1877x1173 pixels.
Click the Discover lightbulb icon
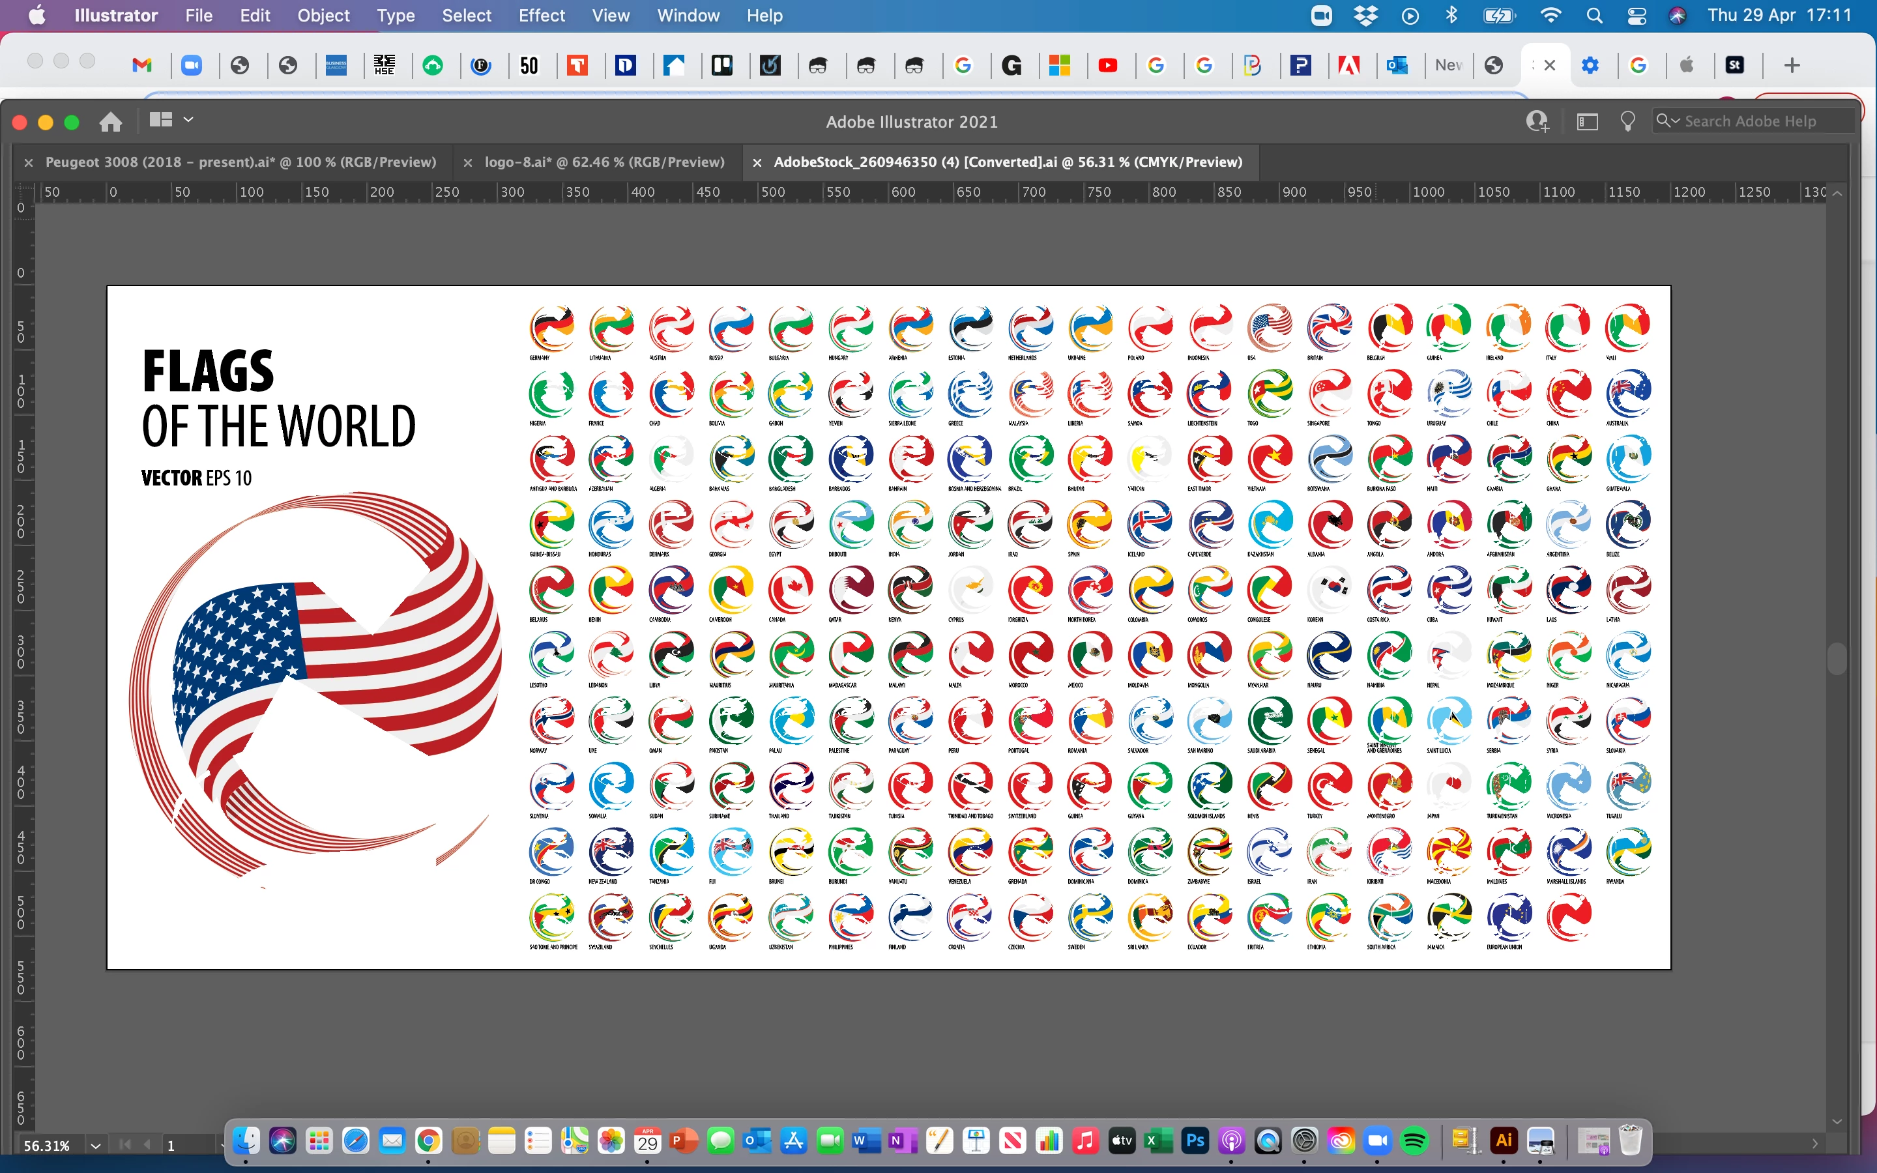1627,122
